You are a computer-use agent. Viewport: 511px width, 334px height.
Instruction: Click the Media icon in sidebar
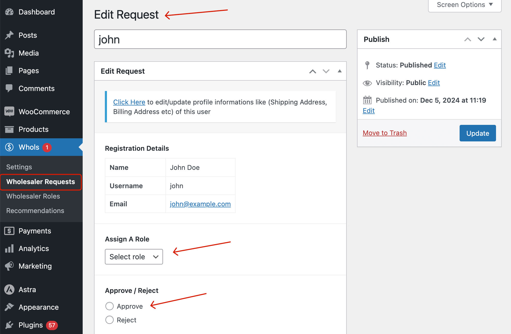[x=9, y=53]
